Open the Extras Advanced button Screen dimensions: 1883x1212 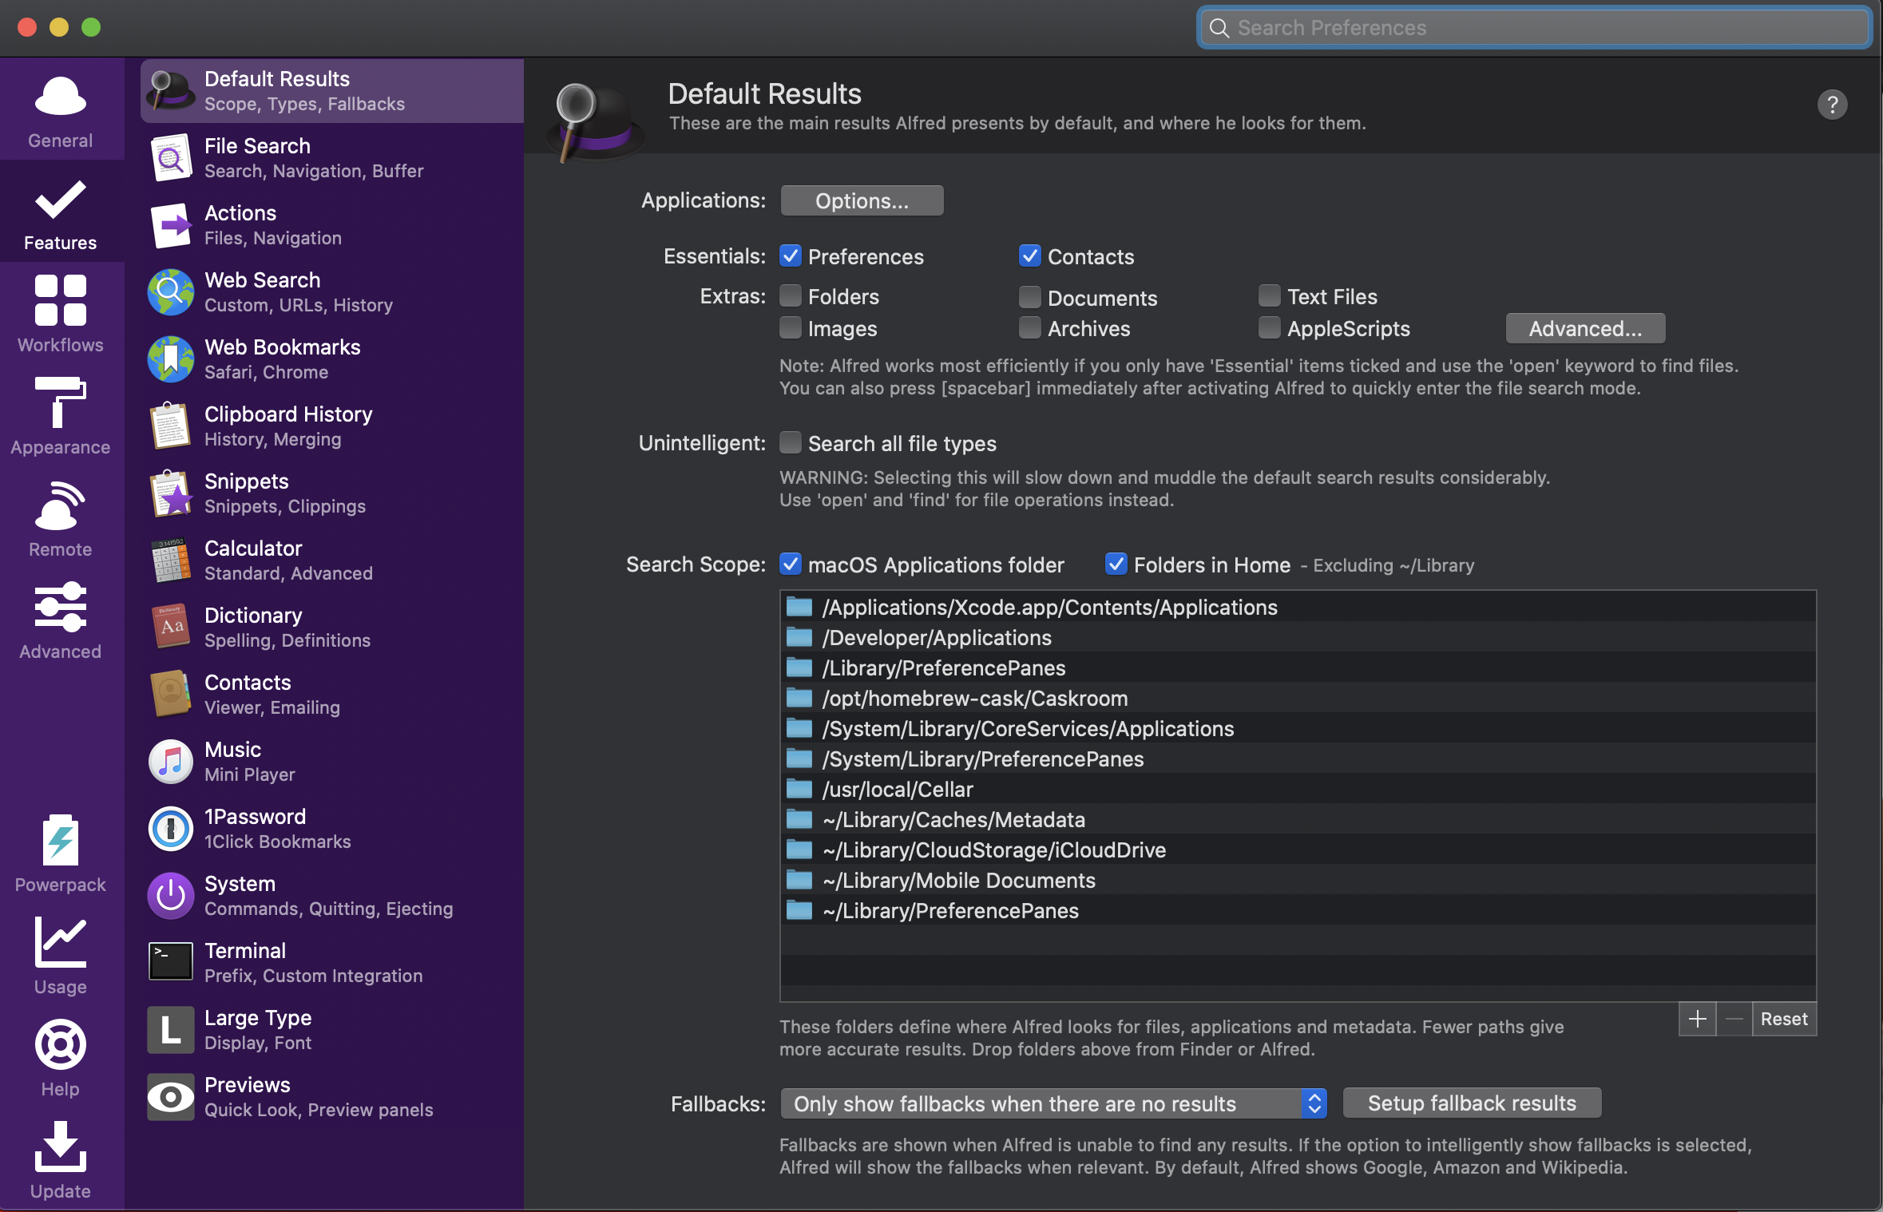[1585, 328]
